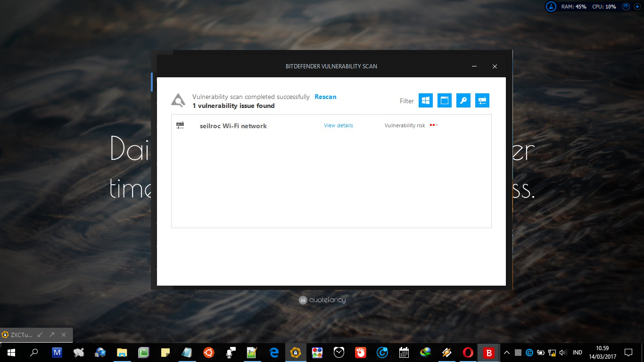The width and height of the screenshot is (644, 362).
Task: Click the CPU: 10% readout
Action: pos(604,7)
